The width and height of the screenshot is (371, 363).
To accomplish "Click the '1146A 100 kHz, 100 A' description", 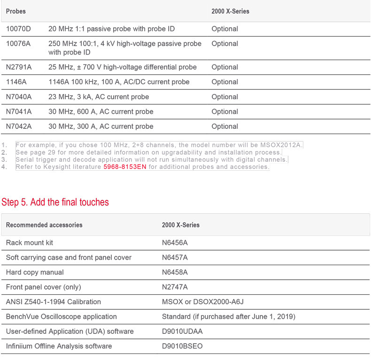I will (x=119, y=82).
